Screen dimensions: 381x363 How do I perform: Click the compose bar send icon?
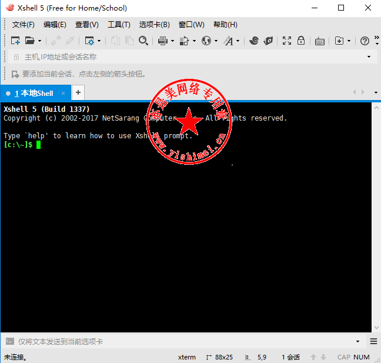point(10,341)
